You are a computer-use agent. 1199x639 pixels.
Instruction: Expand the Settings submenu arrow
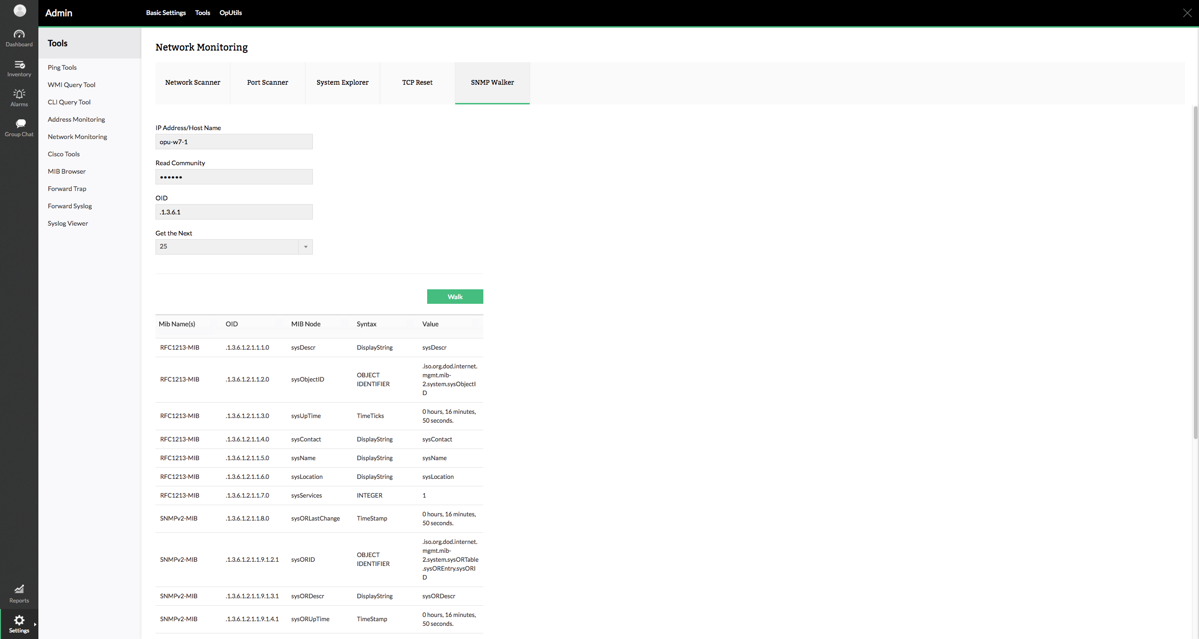[35, 624]
